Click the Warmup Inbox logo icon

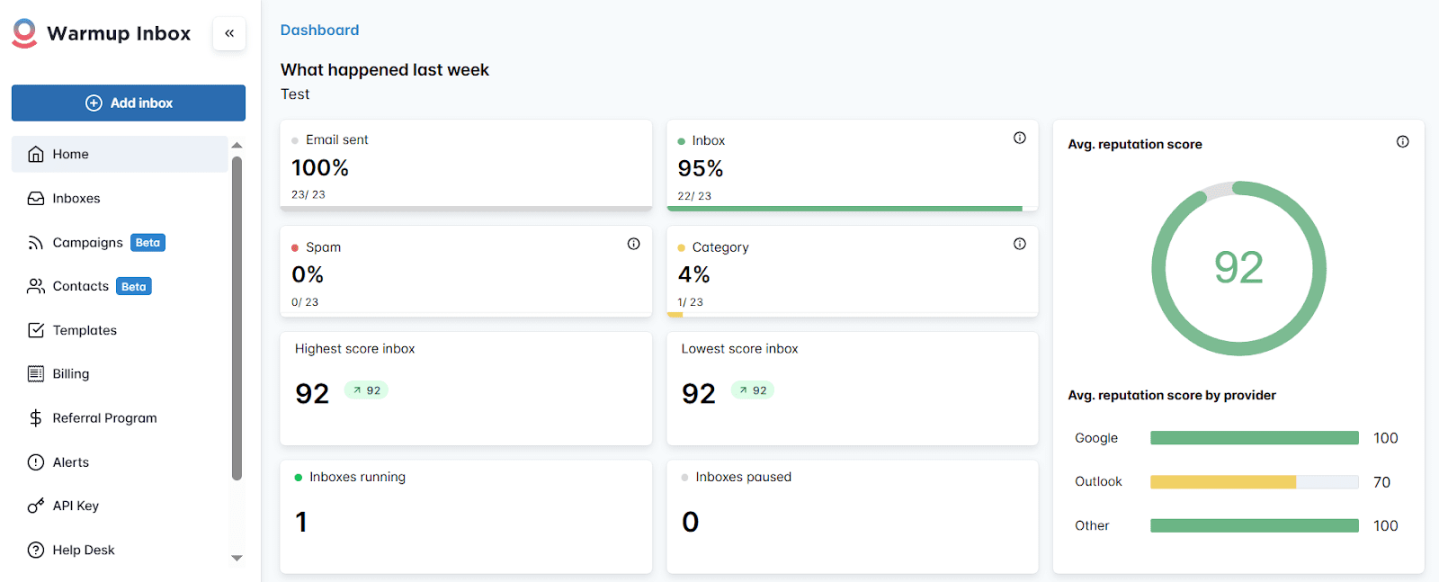click(x=24, y=33)
